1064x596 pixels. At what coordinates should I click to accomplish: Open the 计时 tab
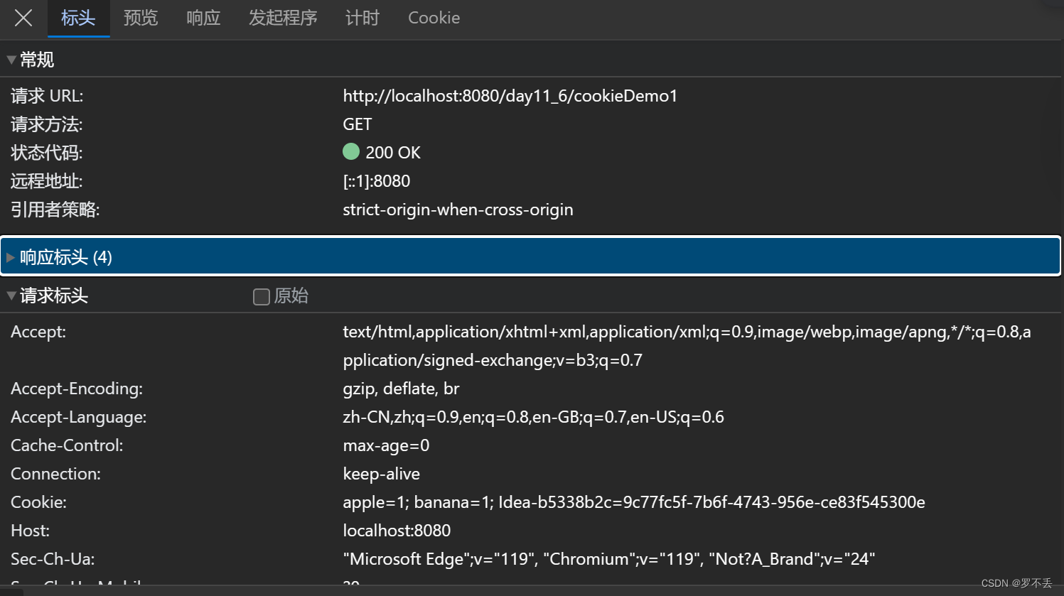point(362,18)
